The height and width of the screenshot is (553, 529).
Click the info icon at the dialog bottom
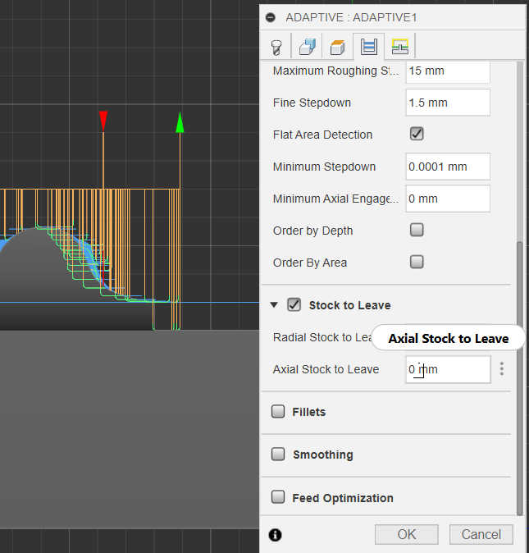click(275, 535)
